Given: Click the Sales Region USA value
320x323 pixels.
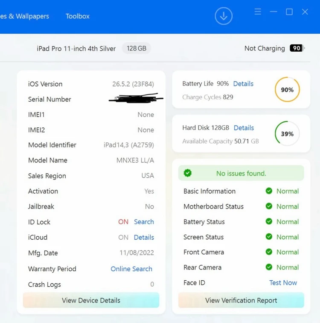Looking at the screenshot, I should point(148,176).
